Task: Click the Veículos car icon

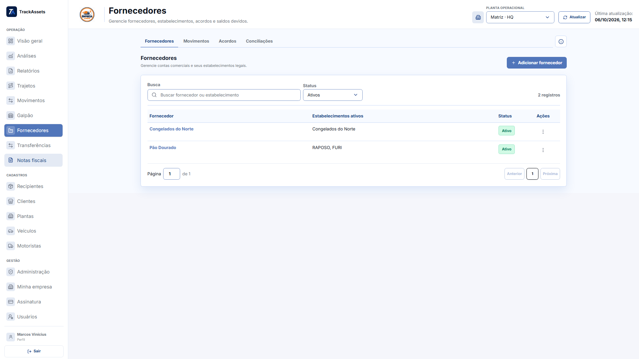Action: click(x=11, y=231)
